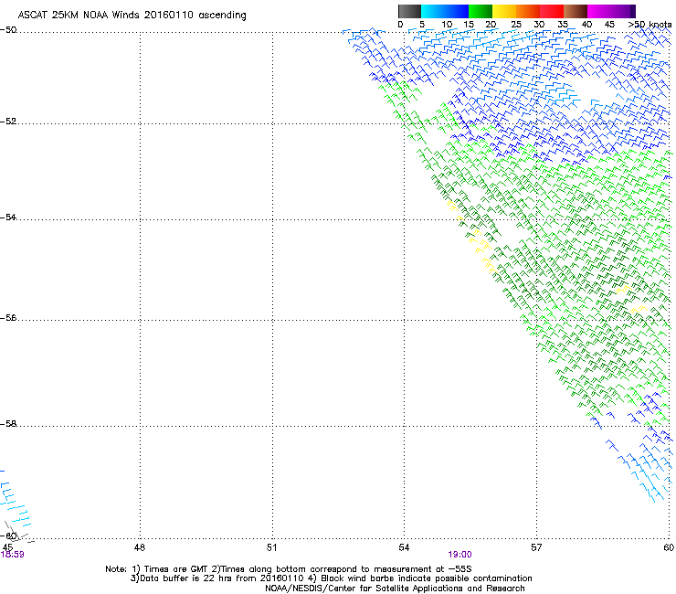Click the '48' longitude axis label
Screen dimensions: 676x594
[x=140, y=547]
